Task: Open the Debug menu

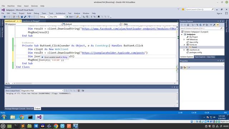Action: (36, 13)
